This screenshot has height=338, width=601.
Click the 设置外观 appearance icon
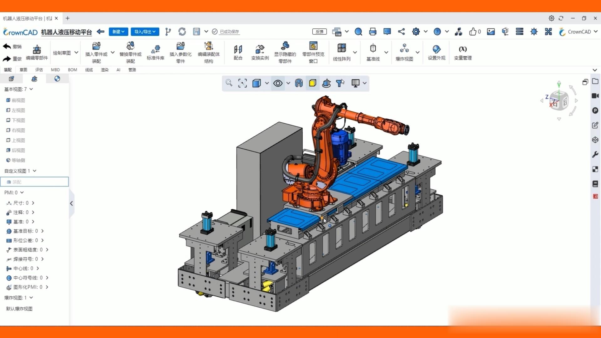click(x=436, y=49)
